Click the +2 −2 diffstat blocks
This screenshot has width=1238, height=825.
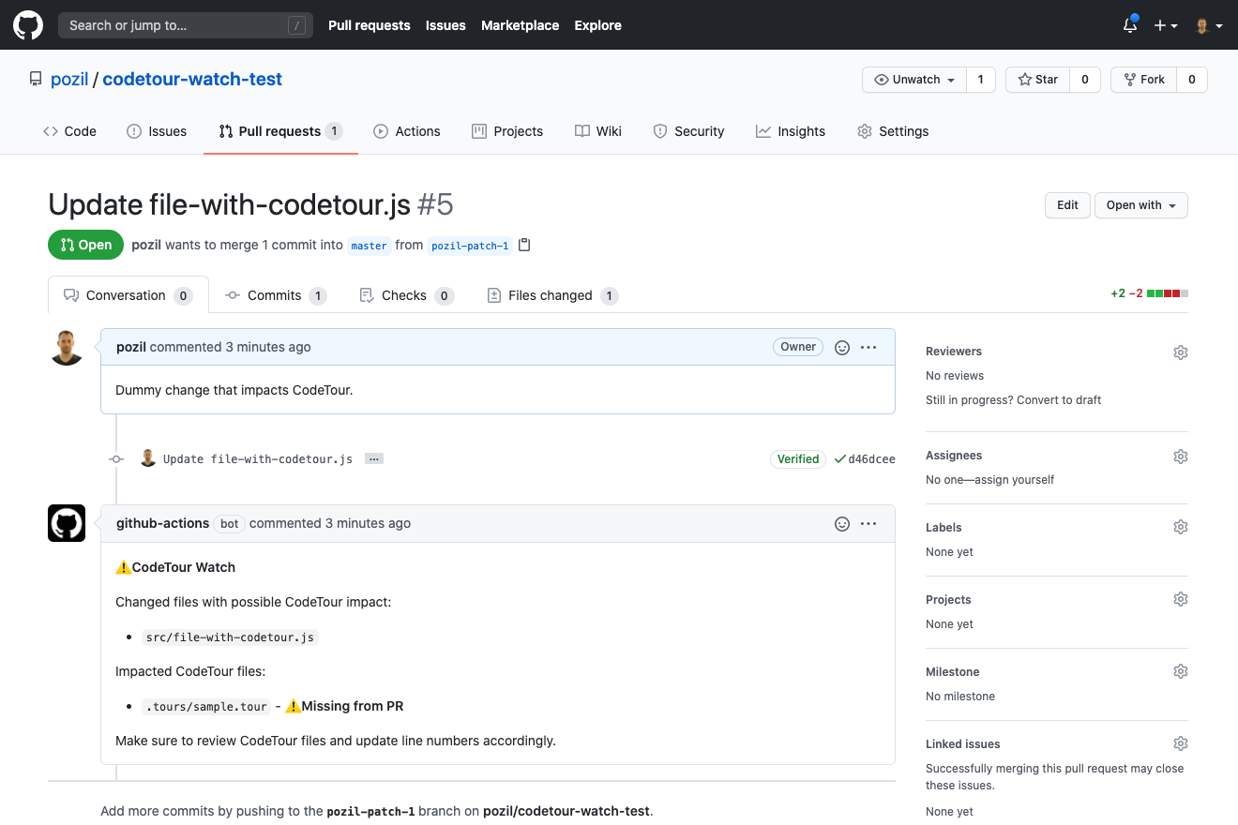tap(1168, 293)
